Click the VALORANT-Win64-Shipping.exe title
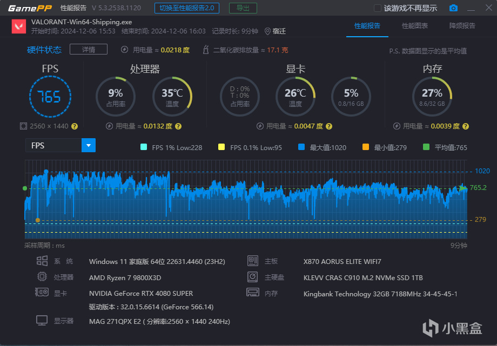The width and height of the screenshot is (497, 346). 82,22
